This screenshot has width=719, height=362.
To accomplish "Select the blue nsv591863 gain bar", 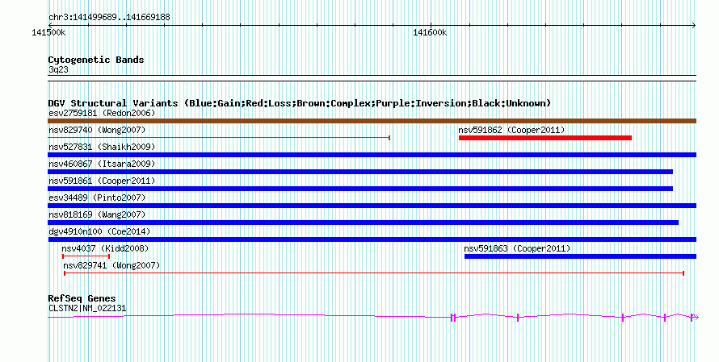I will pyautogui.click(x=581, y=256).
